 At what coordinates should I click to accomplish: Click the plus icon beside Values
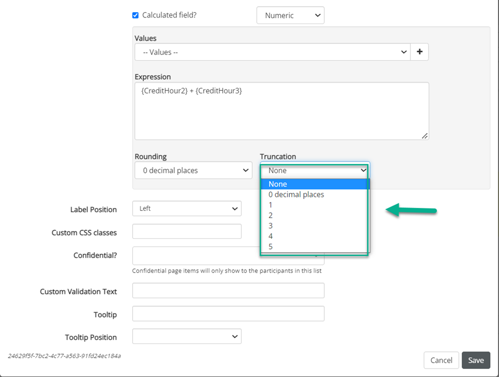coord(420,52)
